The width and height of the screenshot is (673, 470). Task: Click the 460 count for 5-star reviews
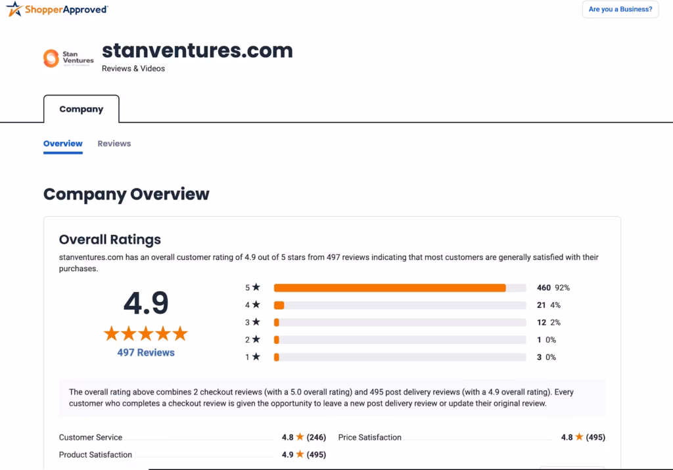544,288
